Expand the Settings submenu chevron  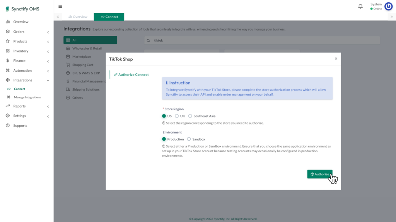tap(48, 116)
